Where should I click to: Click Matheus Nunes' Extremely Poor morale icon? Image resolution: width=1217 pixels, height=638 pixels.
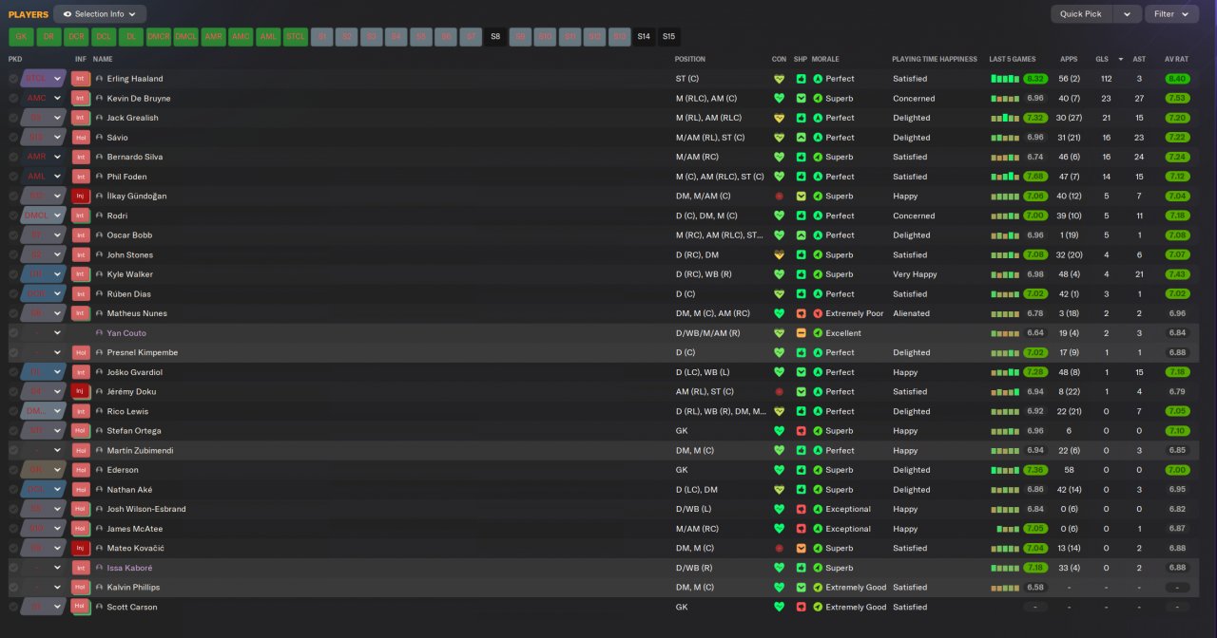tap(818, 313)
